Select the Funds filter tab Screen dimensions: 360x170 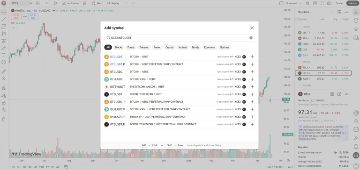(x=131, y=47)
